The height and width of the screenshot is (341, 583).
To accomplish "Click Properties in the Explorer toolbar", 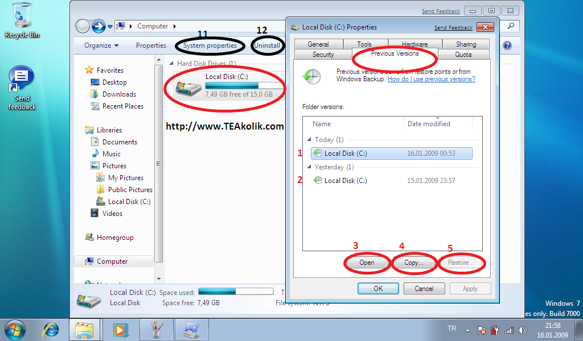I will [151, 45].
